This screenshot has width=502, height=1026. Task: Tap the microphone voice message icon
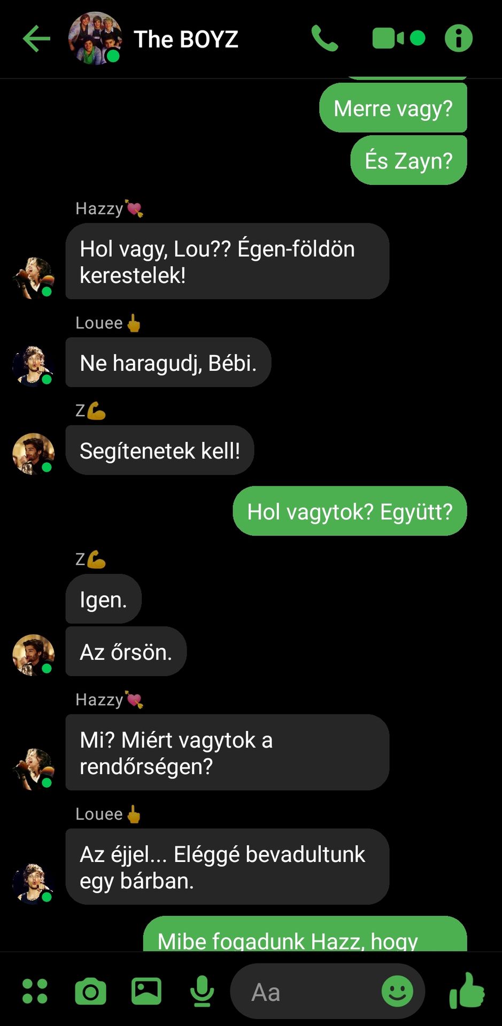(x=202, y=991)
